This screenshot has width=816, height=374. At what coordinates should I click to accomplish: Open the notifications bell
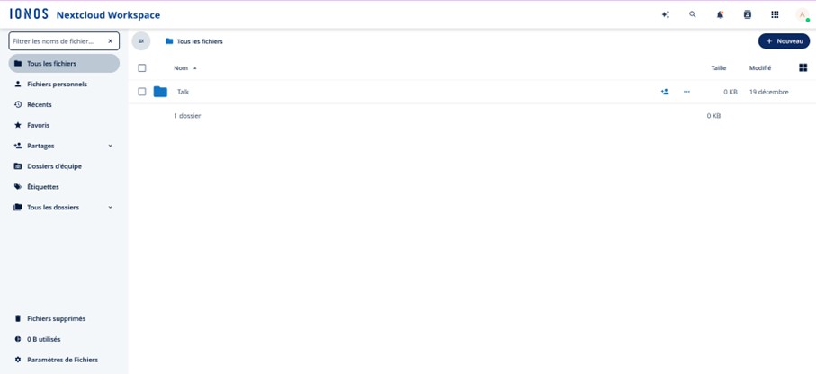point(720,14)
